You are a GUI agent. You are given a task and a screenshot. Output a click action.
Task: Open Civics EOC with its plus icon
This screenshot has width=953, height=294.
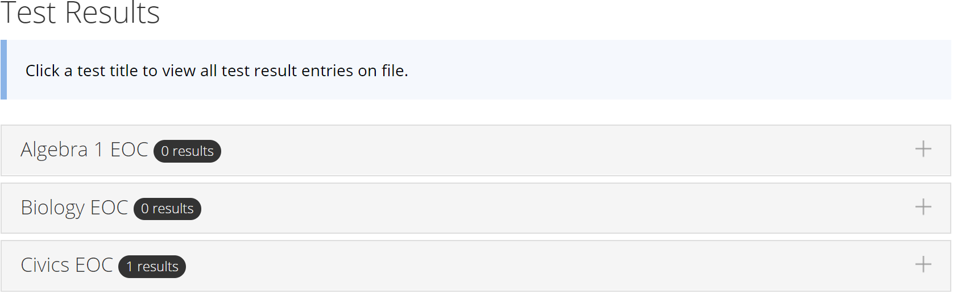coord(923,264)
